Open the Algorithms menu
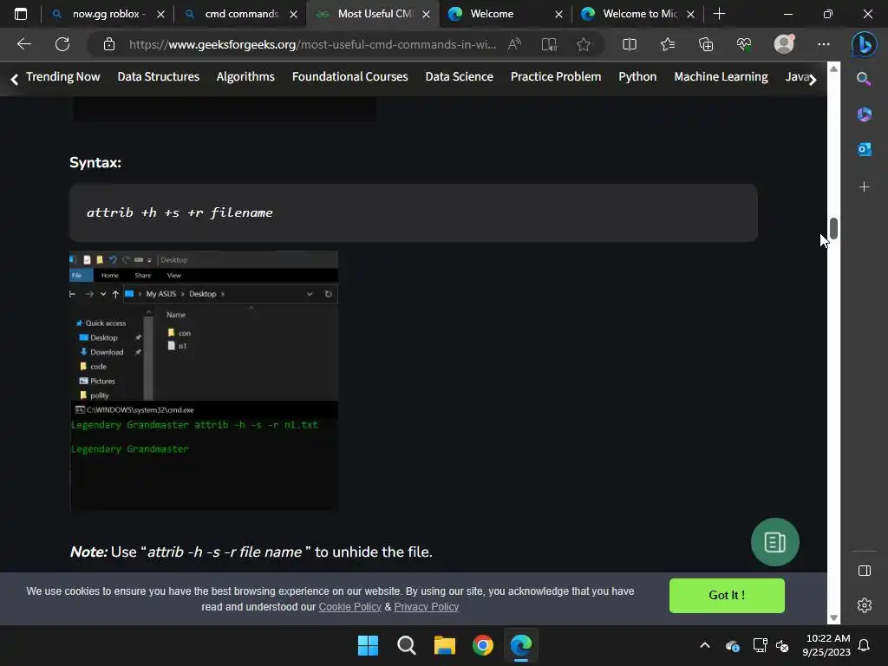888x666 pixels. pyautogui.click(x=245, y=76)
